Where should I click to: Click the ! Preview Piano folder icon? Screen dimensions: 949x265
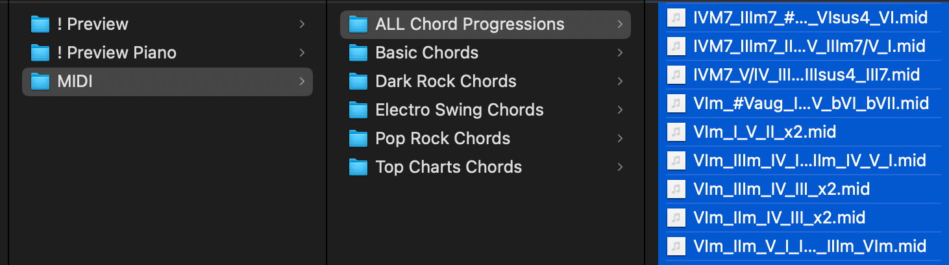(x=40, y=53)
